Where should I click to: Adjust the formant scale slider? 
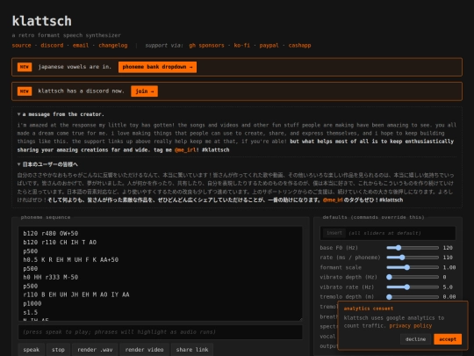[x=413, y=267]
